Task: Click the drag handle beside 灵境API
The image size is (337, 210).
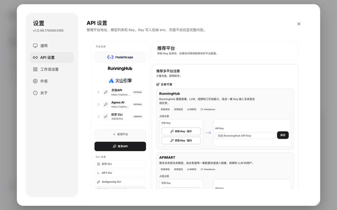Action: pos(98,92)
